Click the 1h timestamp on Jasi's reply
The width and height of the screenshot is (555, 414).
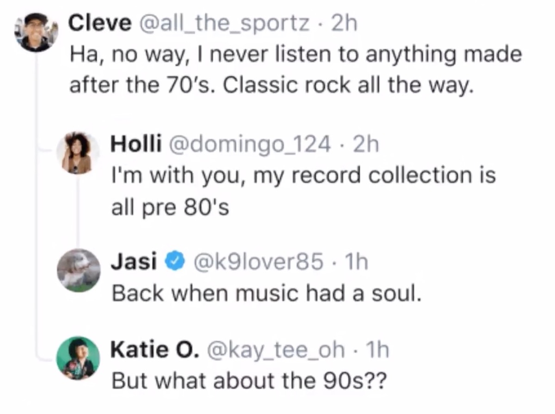pos(356,262)
